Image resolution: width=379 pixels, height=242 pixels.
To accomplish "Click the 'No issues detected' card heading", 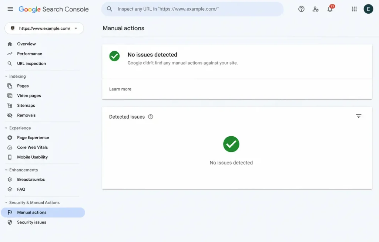I will click(x=152, y=55).
